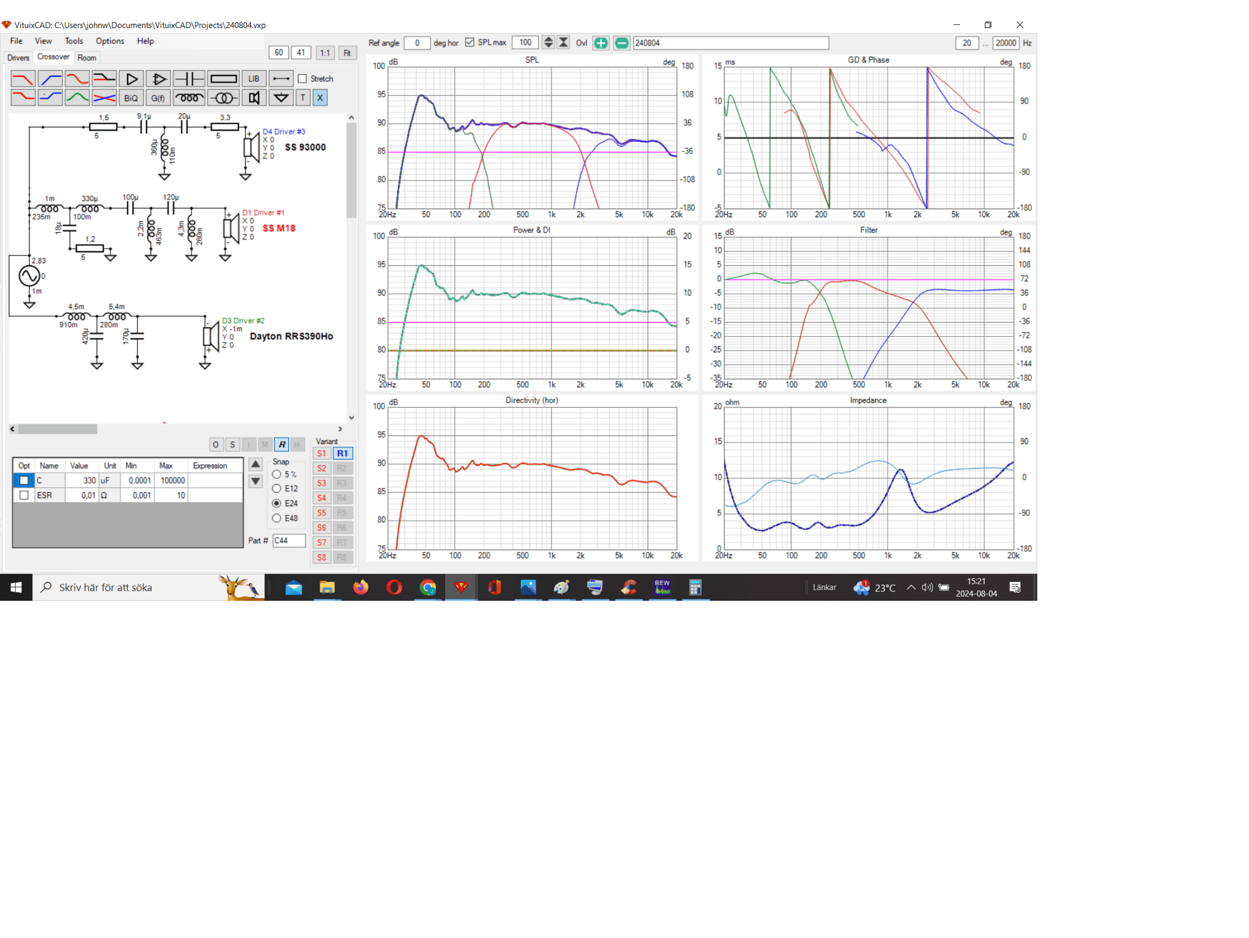Image resolution: width=1249 pixels, height=938 pixels.
Task: Switch to the Drivers tab
Action: 18,58
